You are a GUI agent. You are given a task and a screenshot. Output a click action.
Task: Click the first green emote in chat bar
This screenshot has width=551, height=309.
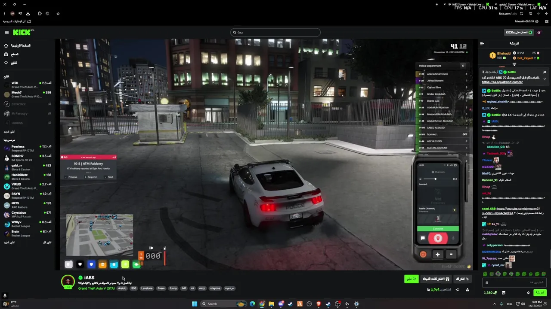coord(485,274)
